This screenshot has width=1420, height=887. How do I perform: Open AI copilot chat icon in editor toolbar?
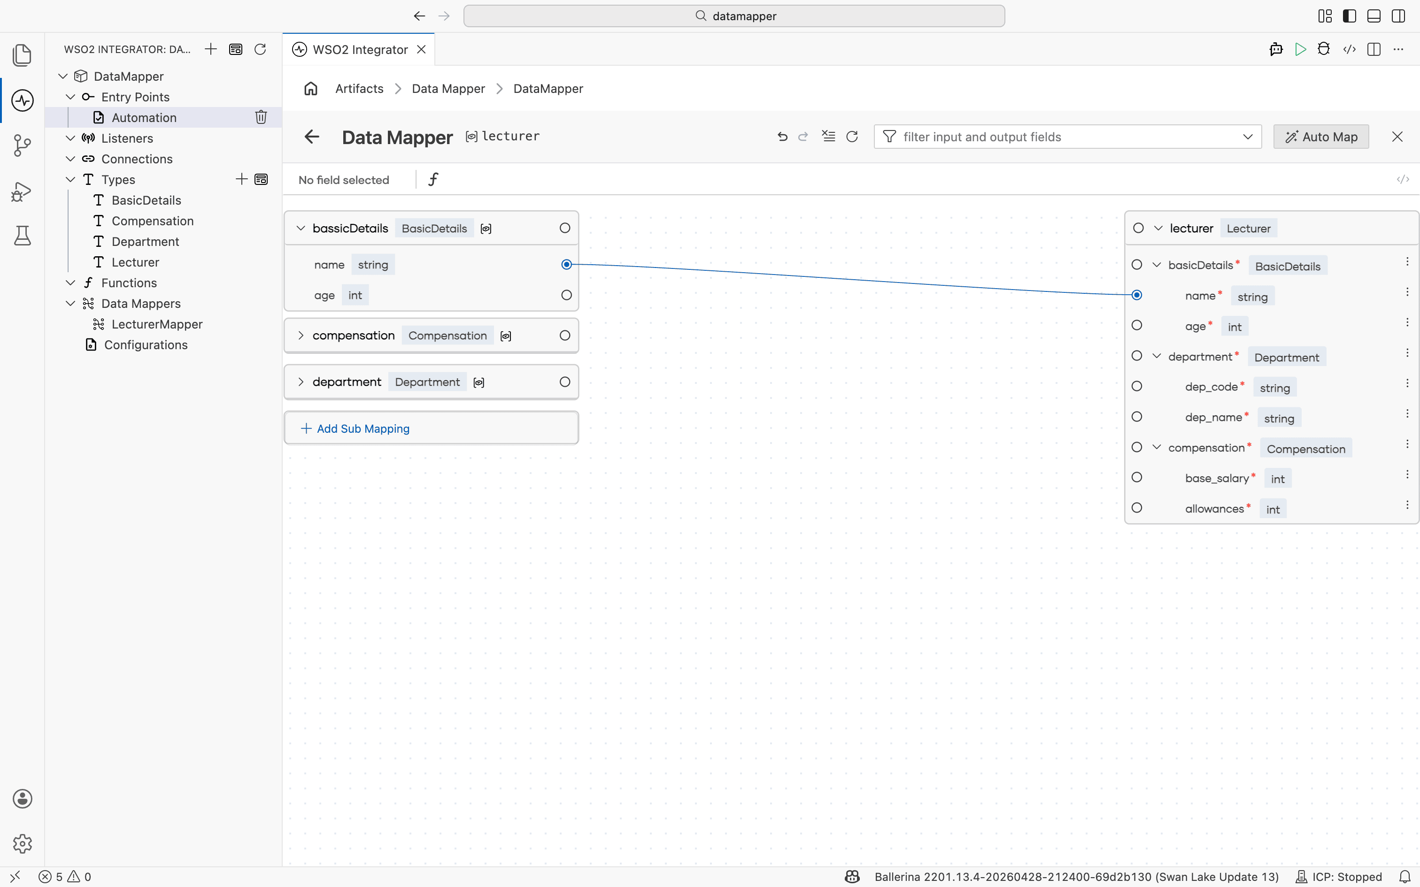click(x=1276, y=49)
